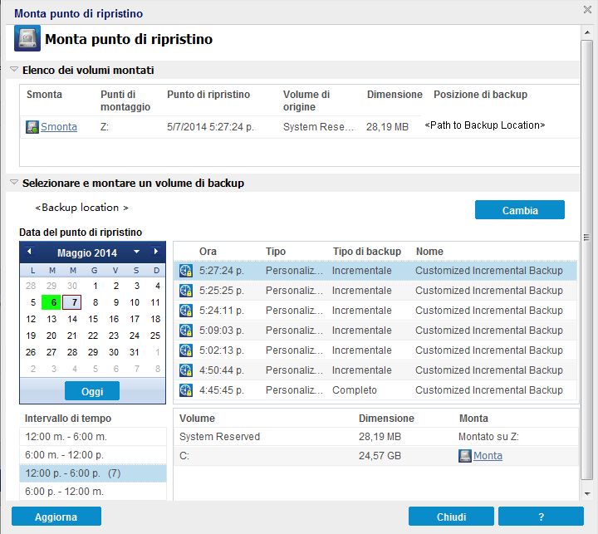
Task: Click the recovery point icon for 5:25:25 p.
Action: 186,291
